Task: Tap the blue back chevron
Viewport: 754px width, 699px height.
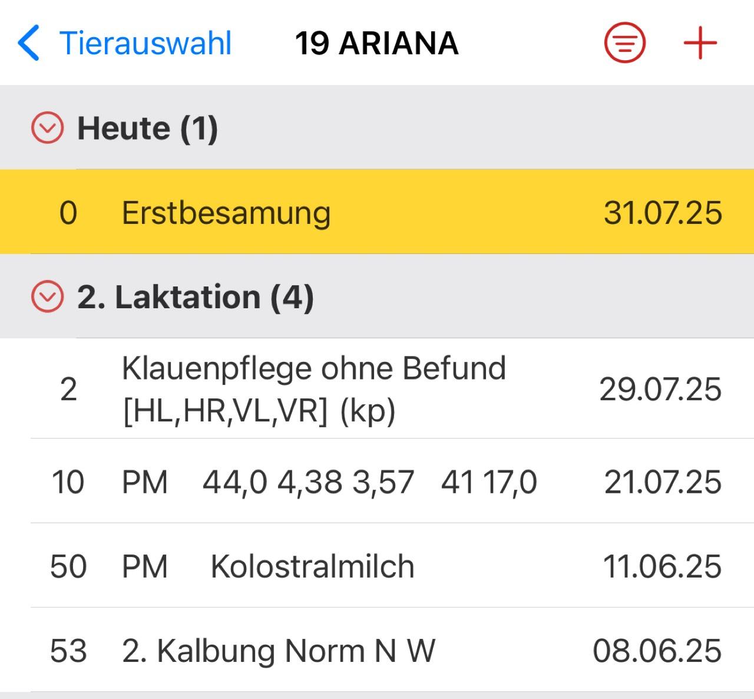Action: pyautogui.click(x=28, y=43)
